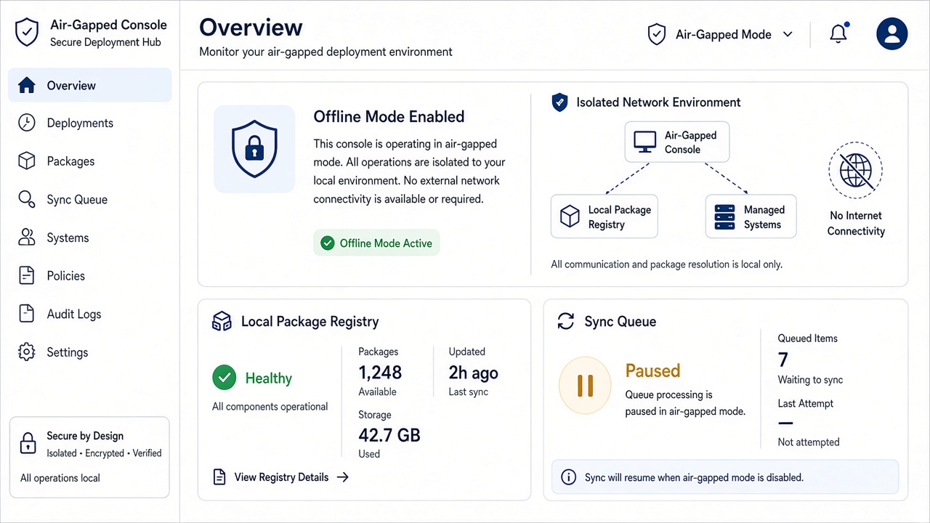Screen dimensions: 930x523
Task: Click "Sync will resume when air-gapped mode is disabled."
Action: tap(695, 478)
